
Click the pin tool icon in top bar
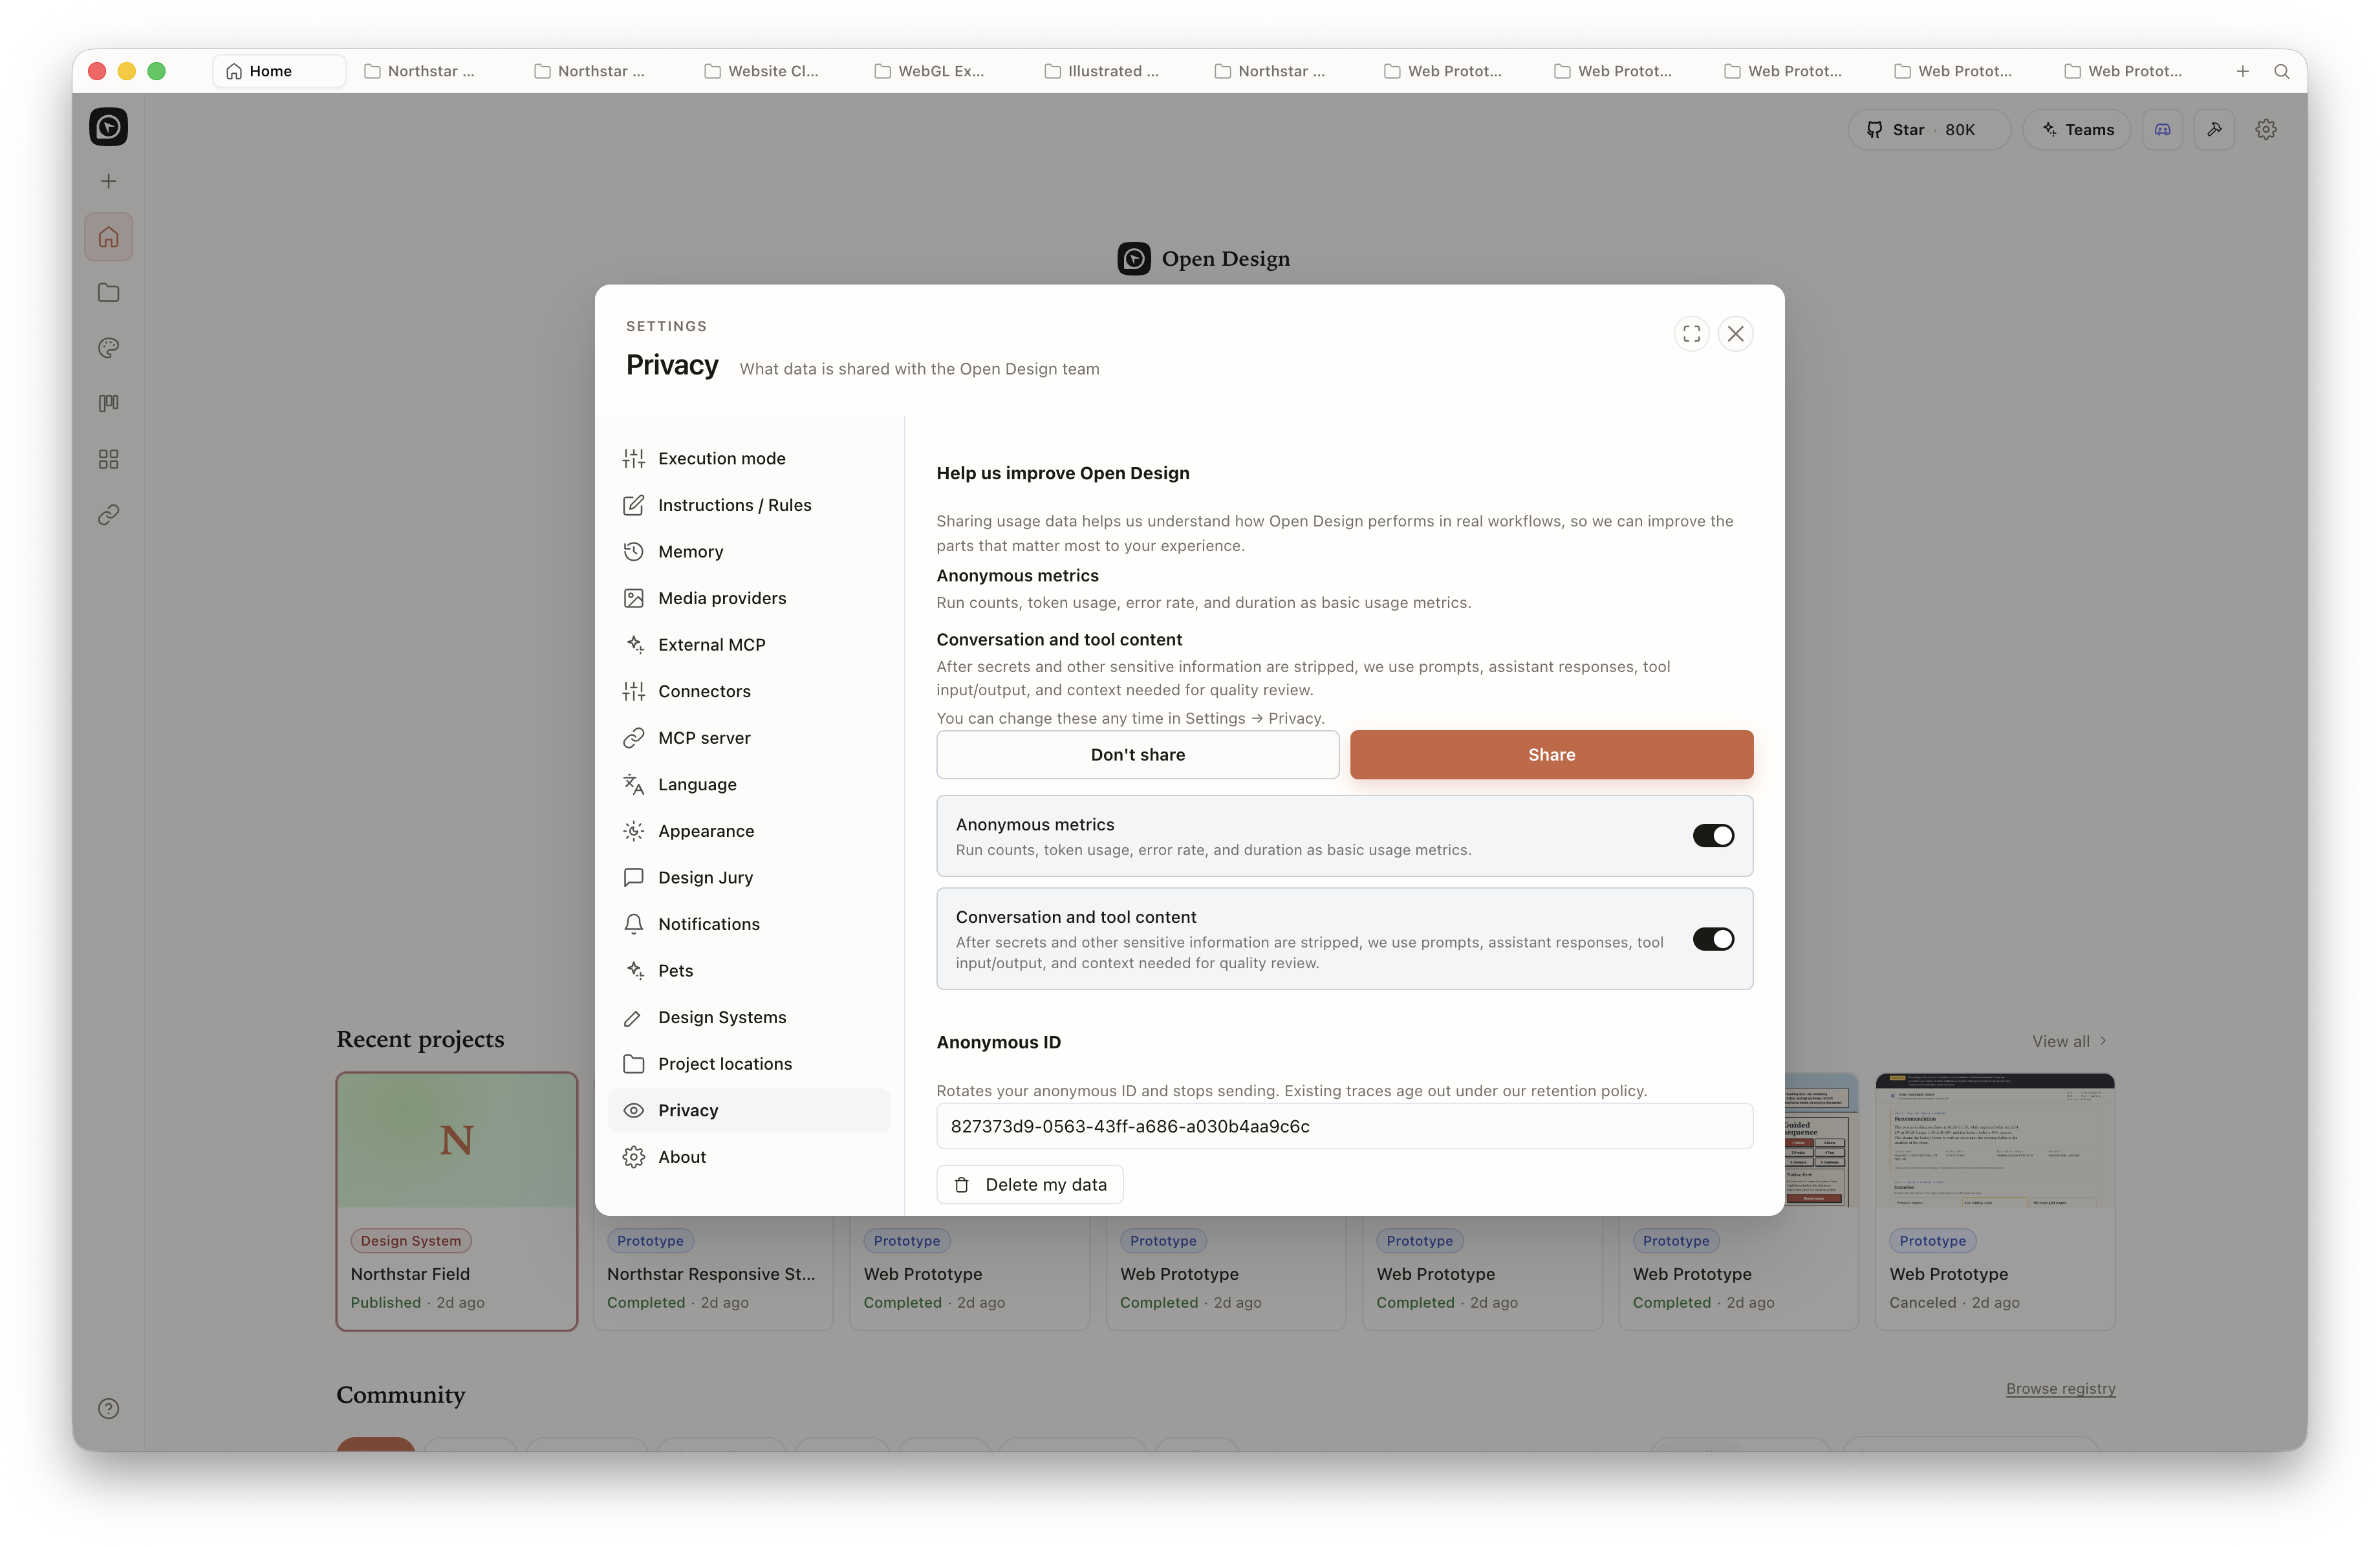[2214, 129]
